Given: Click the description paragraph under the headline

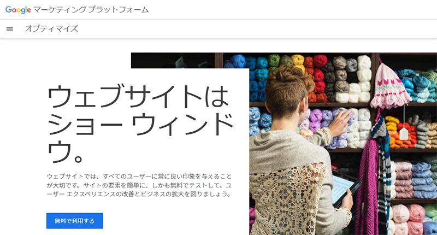Looking at the screenshot, I should click(139, 185).
